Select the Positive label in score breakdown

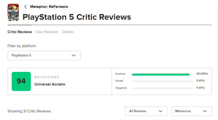[121, 74]
